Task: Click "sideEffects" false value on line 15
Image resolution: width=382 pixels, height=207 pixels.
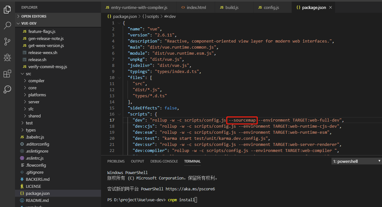Action: pyautogui.click(x=170, y=108)
